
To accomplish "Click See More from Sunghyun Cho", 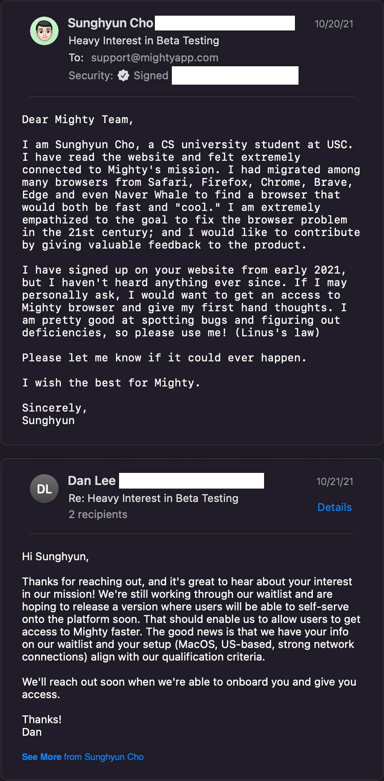I will click(x=83, y=757).
